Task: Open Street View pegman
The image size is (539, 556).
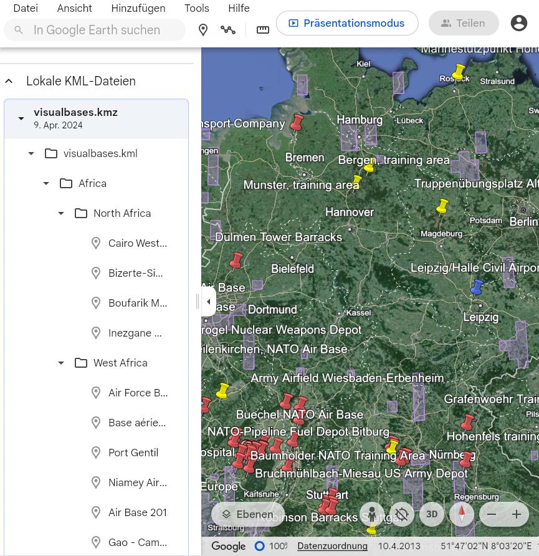Action: (x=371, y=514)
